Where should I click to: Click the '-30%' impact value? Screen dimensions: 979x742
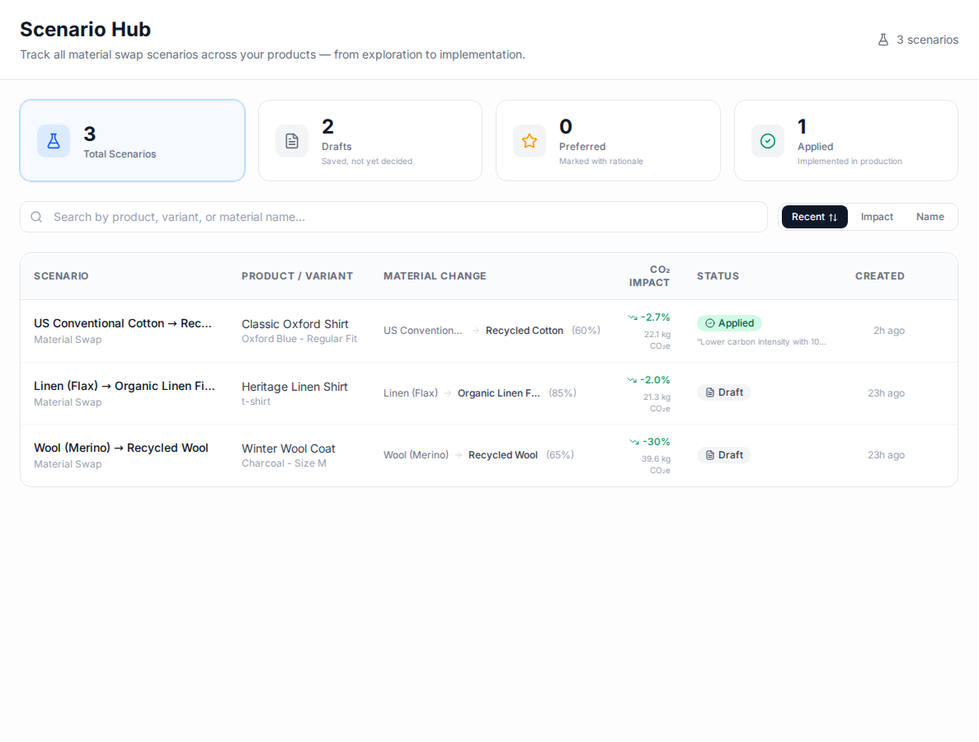pyautogui.click(x=657, y=442)
